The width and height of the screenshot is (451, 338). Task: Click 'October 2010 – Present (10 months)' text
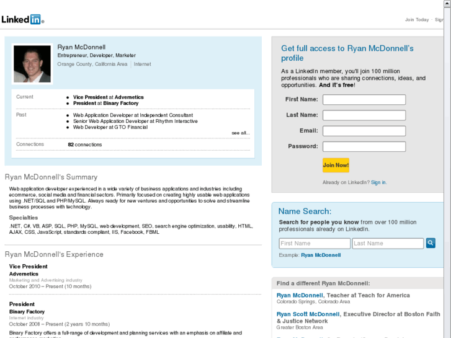pyautogui.click(x=50, y=287)
